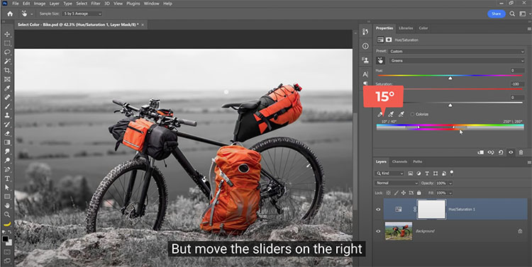The image size is (532, 267).
Task: Select the Path Selection tool
Action: (7, 188)
